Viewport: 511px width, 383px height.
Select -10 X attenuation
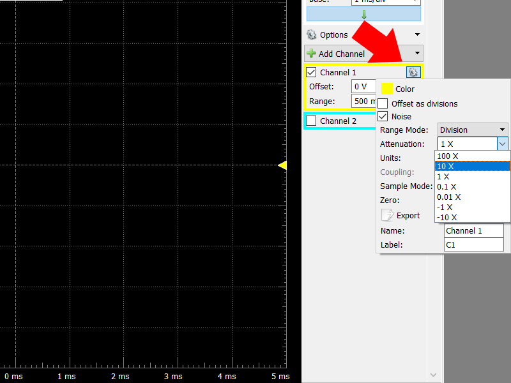pos(472,217)
